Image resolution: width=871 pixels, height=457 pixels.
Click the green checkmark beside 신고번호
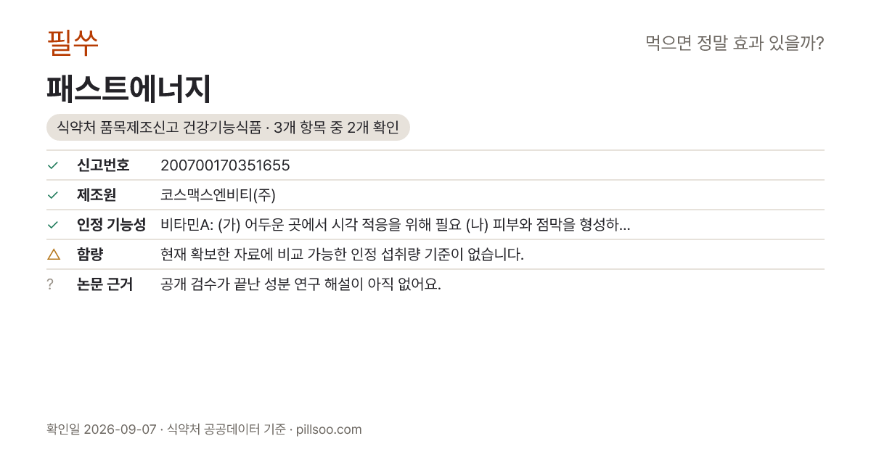pyautogui.click(x=52, y=165)
